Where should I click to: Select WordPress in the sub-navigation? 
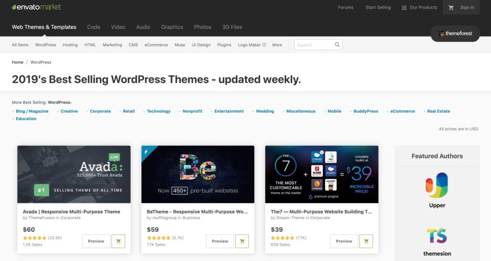[46, 45]
